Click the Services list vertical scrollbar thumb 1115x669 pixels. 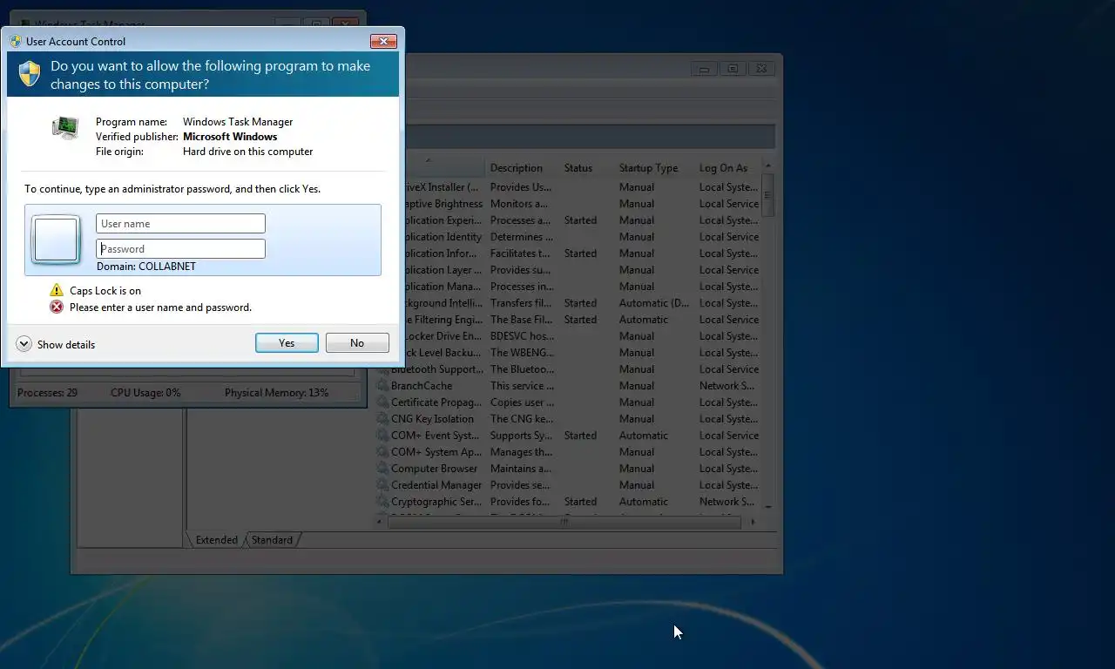pyautogui.click(x=767, y=195)
